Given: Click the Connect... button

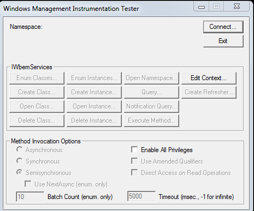Looking at the screenshot, I should pyautogui.click(x=223, y=27).
